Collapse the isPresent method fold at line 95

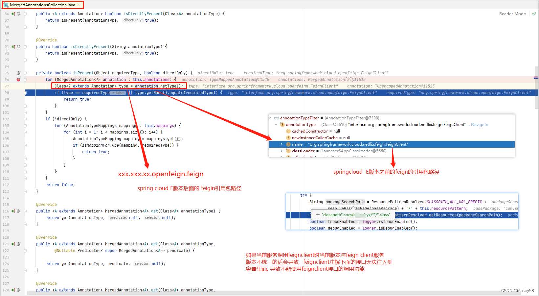click(x=25, y=73)
